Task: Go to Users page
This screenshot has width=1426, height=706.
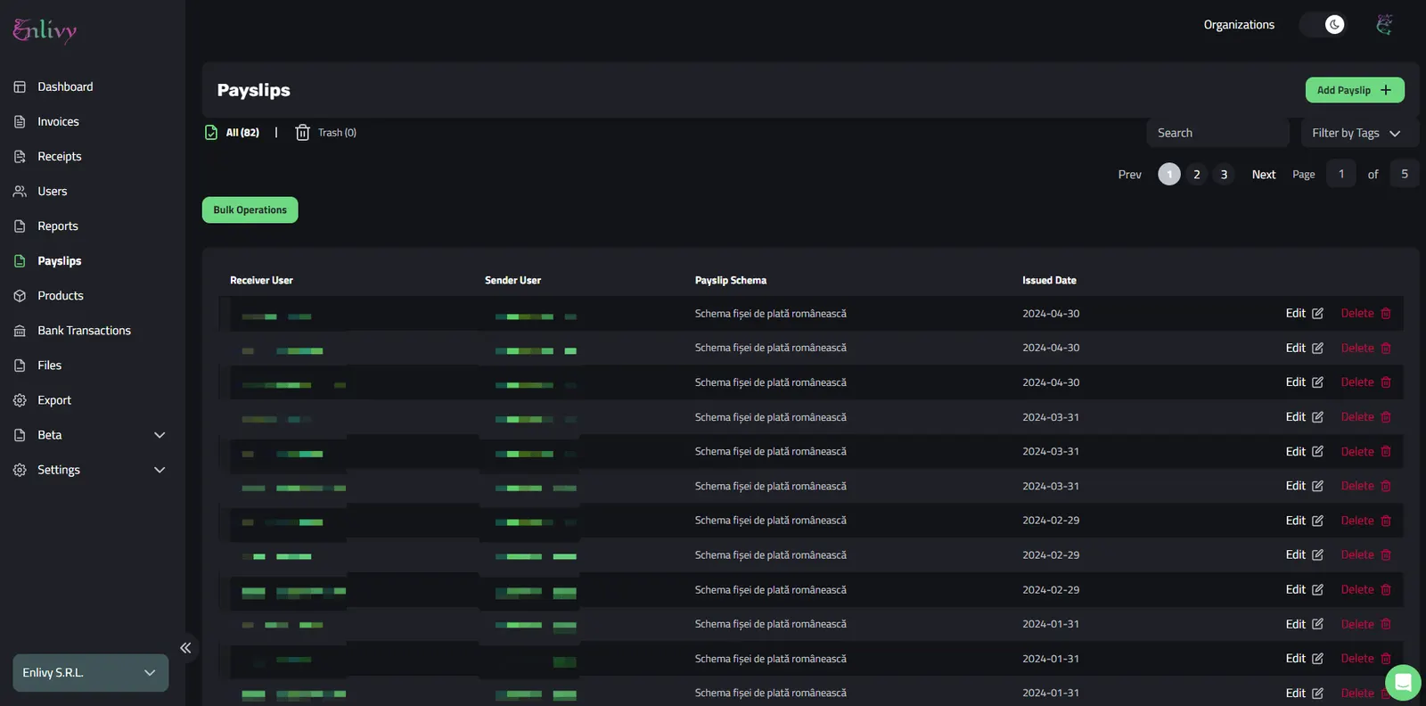Action: [52, 191]
